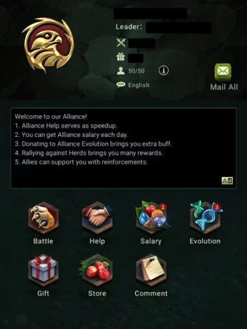Click the Mail All text label
Screen dimensions: 247x329
pyautogui.click(x=224, y=87)
